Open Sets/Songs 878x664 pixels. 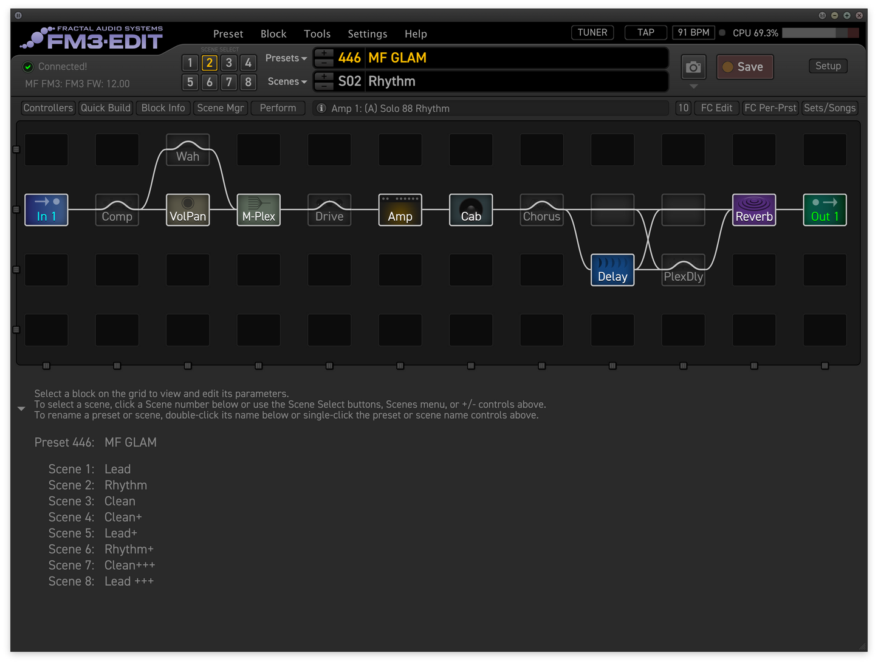(829, 108)
